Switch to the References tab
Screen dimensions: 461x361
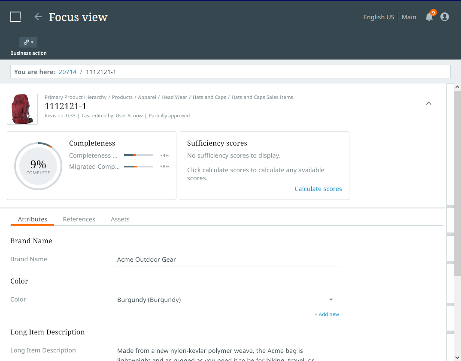79,219
